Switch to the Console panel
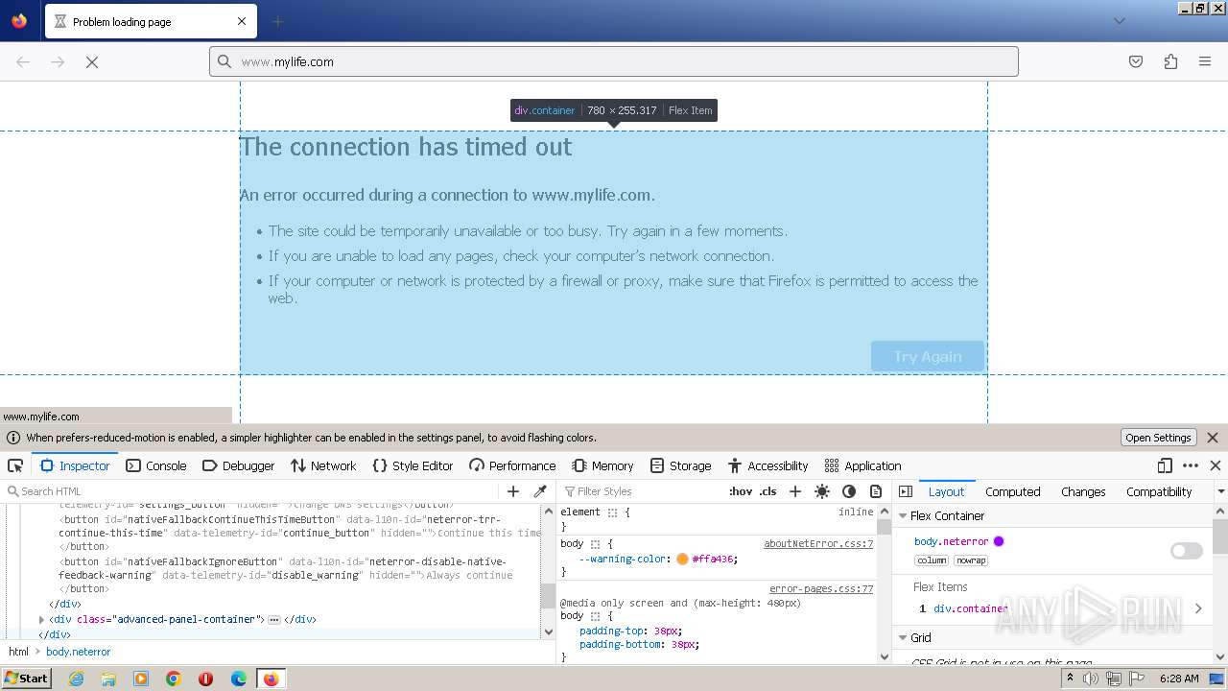This screenshot has width=1228, height=691. [x=156, y=465]
